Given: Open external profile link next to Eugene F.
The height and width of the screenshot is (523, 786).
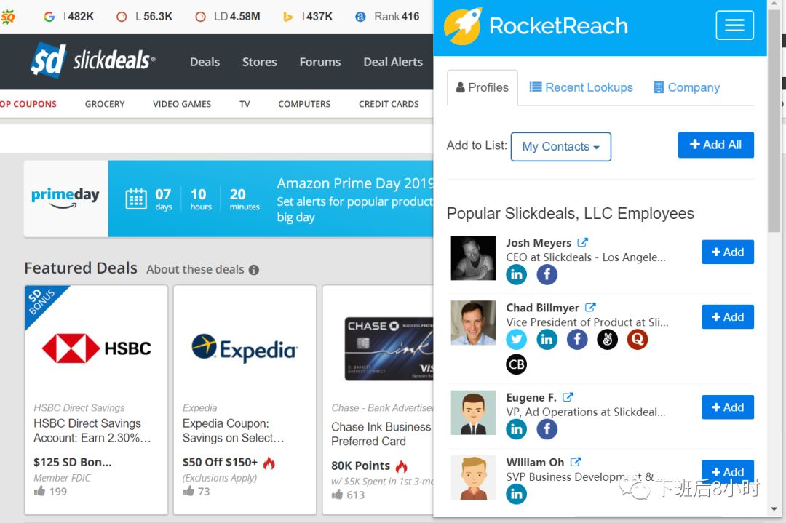Looking at the screenshot, I should coord(568,397).
